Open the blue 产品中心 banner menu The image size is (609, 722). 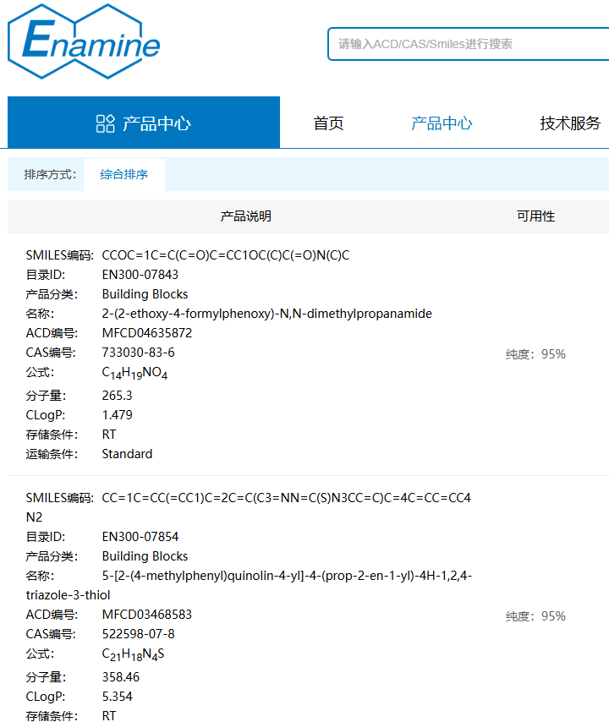point(144,123)
